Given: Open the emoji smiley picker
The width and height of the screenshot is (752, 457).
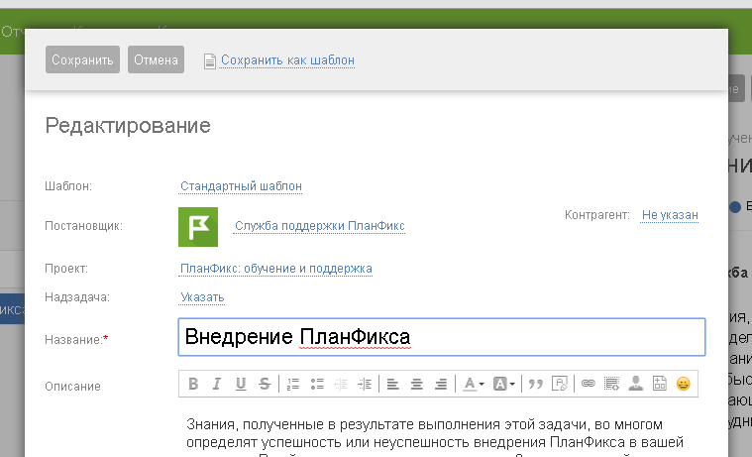Looking at the screenshot, I should 683,384.
